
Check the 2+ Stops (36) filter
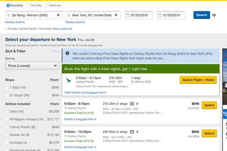[7, 95]
